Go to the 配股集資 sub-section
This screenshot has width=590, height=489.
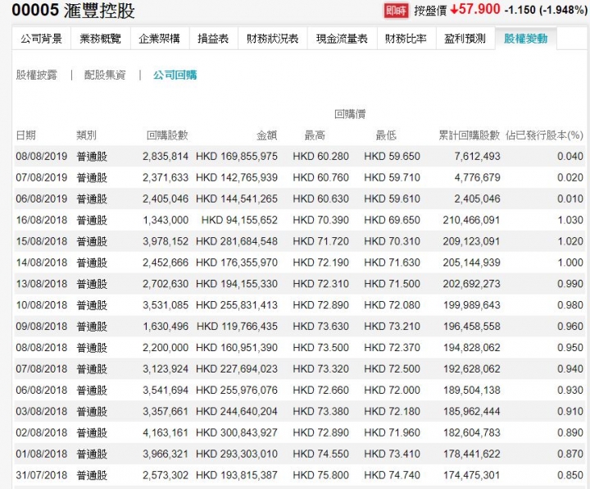click(x=105, y=75)
